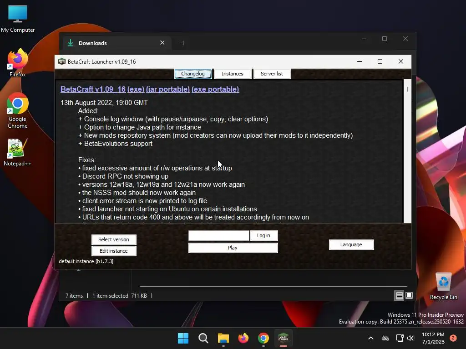Click the BetaCraft taskbar icon

pyautogui.click(x=283, y=338)
